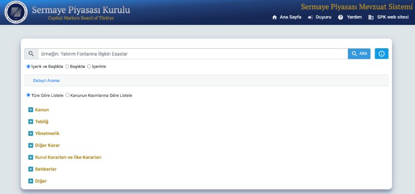Select Başlıkta radio option

click(67, 66)
